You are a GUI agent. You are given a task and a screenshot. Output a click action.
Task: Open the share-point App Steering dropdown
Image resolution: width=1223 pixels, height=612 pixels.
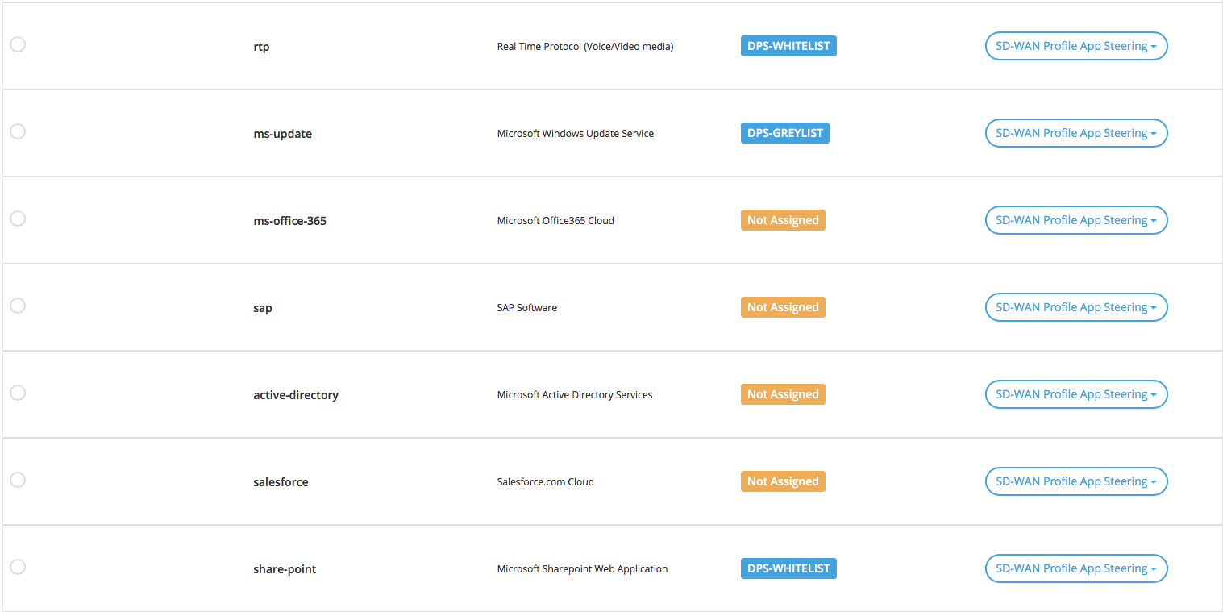[1075, 568]
